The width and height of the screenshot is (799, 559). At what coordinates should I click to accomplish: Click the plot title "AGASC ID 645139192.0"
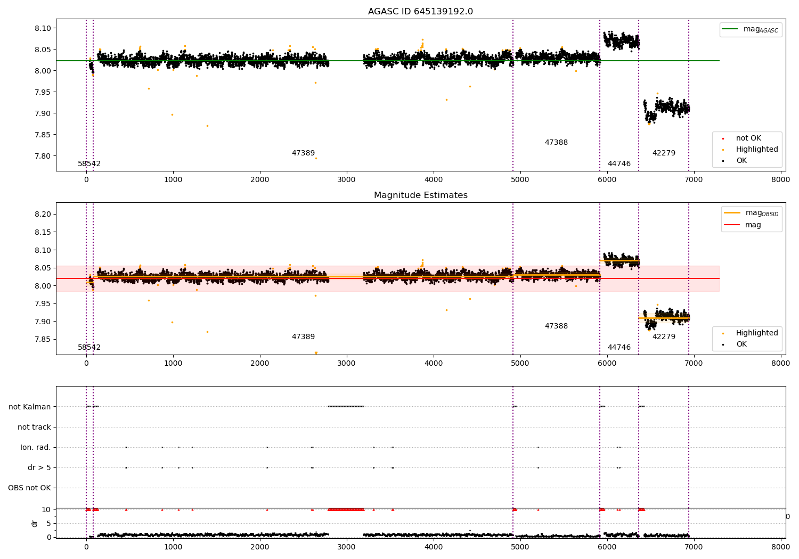coord(420,12)
